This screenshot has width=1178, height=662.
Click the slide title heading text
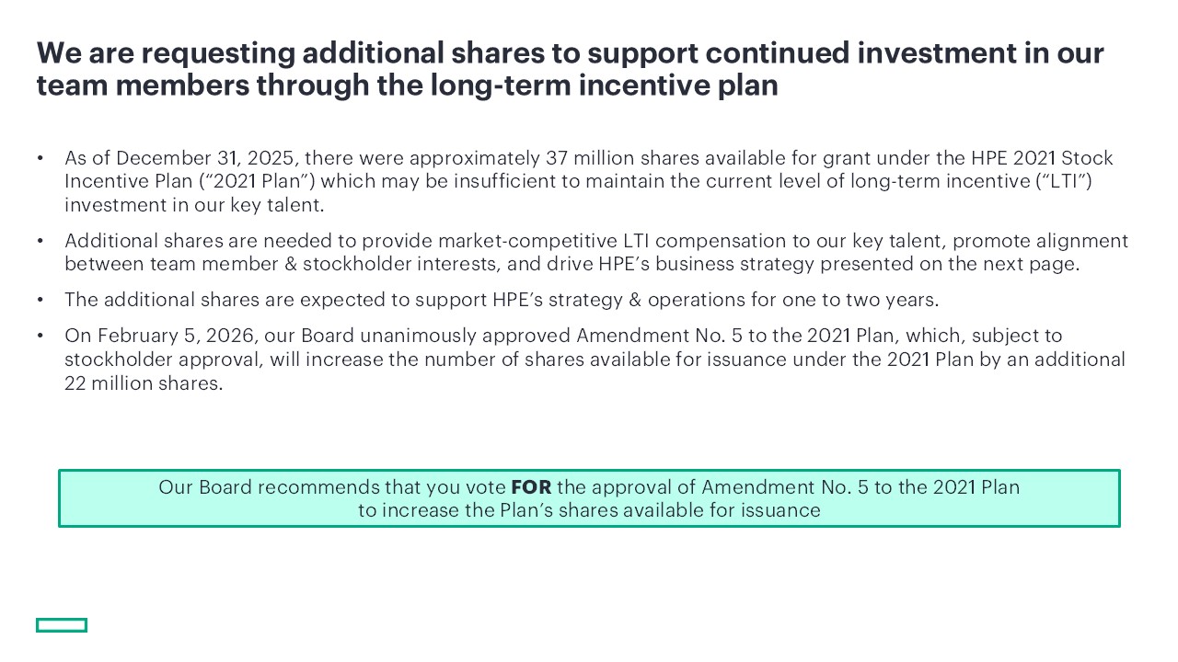pos(570,69)
